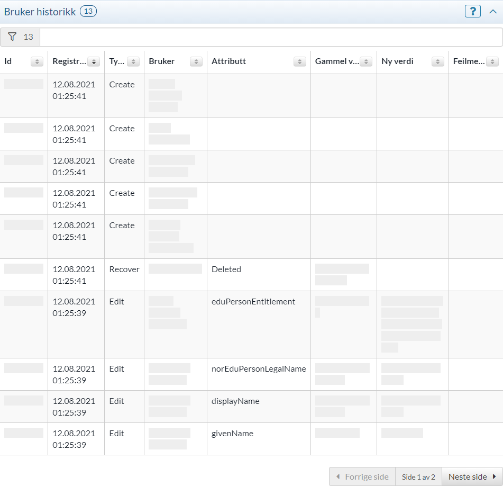The height and width of the screenshot is (486, 503).
Task: Sort by Ny verdi column icon
Action: pos(437,62)
